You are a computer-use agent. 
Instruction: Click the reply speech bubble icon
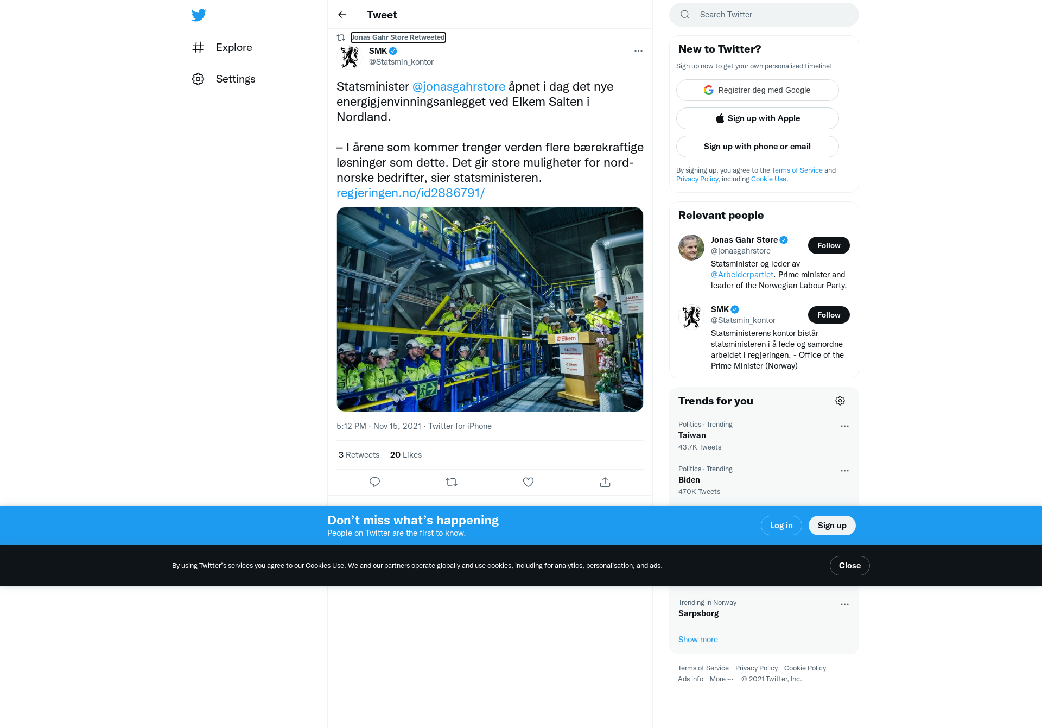click(x=374, y=482)
